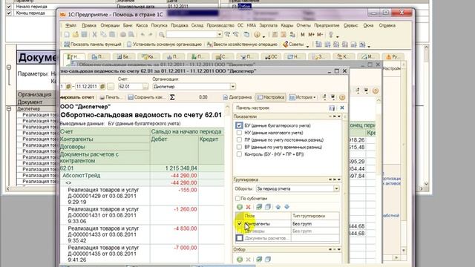Viewport: 475px width, 267px height.
Task: Switch to the ОС function panel tab
Action: point(272,56)
